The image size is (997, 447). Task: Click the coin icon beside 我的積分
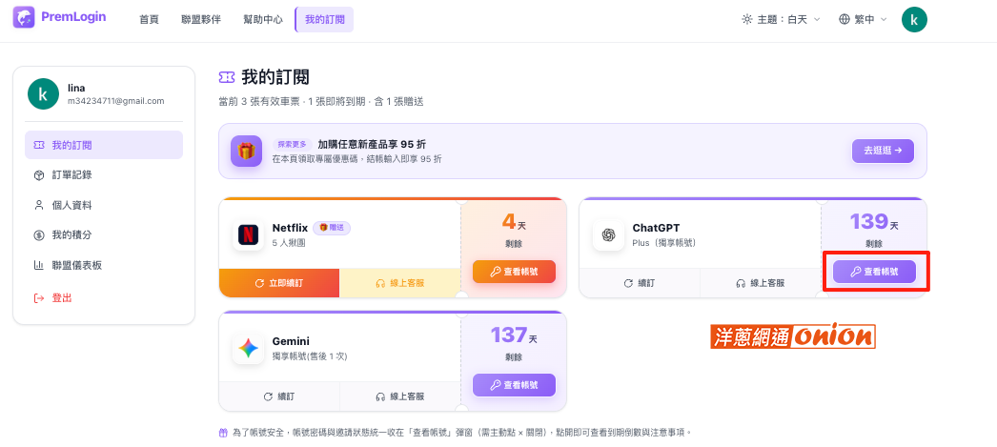[x=39, y=235]
